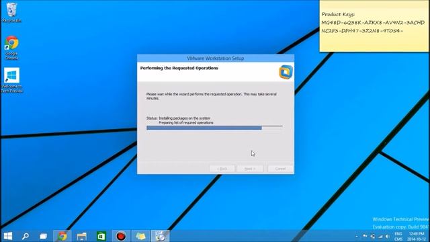Click the "Please wait while the wizard" message
Viewport: 430px width, 242px height.
pyautogui.click(x=211, y=96)
